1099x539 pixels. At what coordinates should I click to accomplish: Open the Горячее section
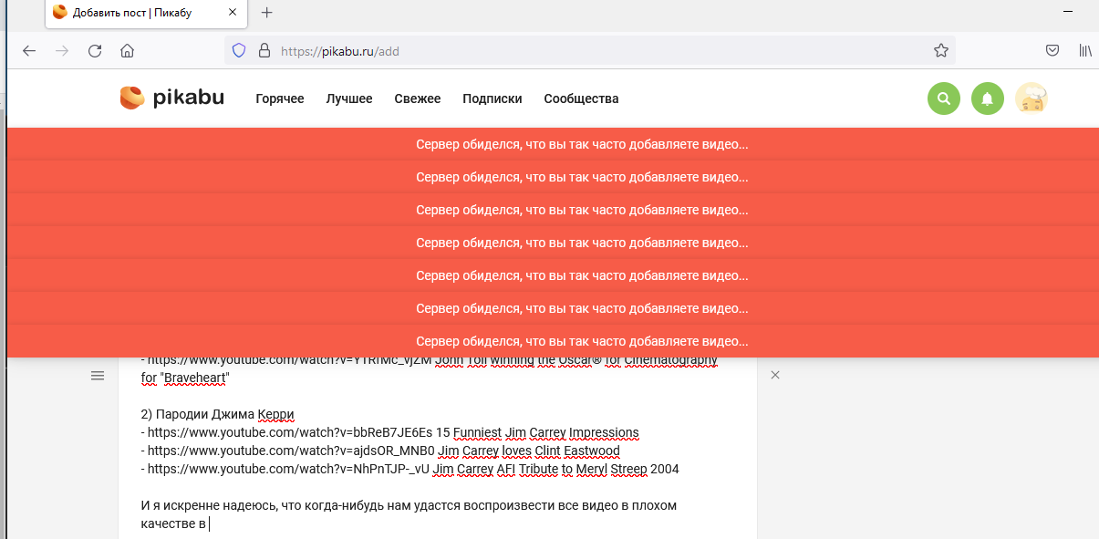tap(279, 98)
